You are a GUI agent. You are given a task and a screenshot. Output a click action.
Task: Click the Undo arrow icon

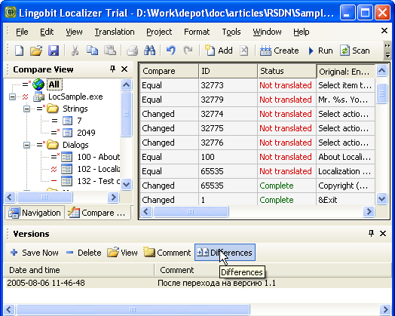[x=171, y=51]
